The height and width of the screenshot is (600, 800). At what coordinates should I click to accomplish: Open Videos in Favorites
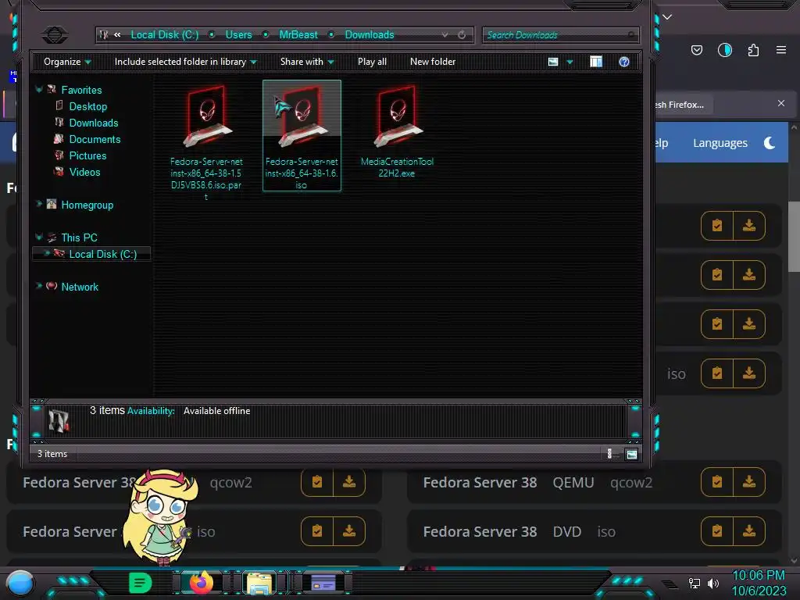(x=84, y=172)
